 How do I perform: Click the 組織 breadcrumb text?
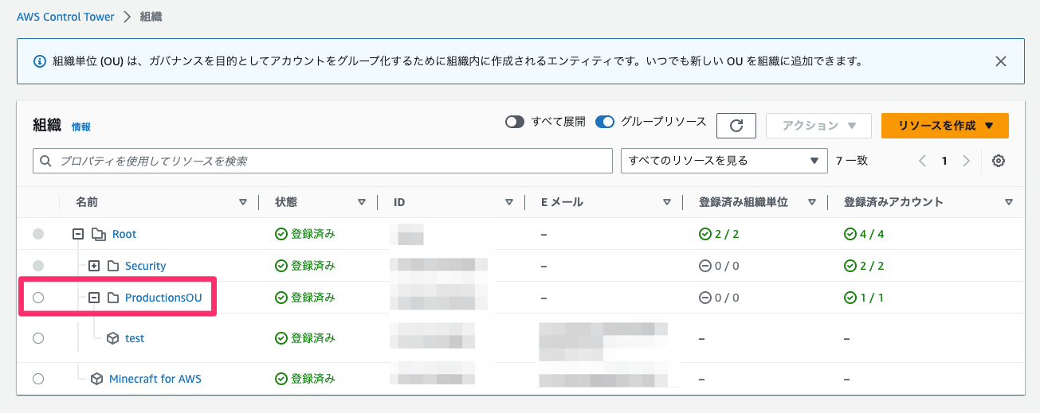click(151, 17)
